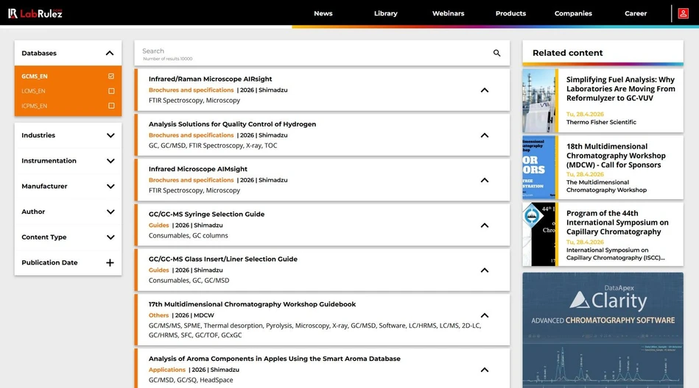Screen dimensions: 699x388
Task: Click the DataApex Clarity software banner
Action: pyautogui.click(x=603, y=330)
